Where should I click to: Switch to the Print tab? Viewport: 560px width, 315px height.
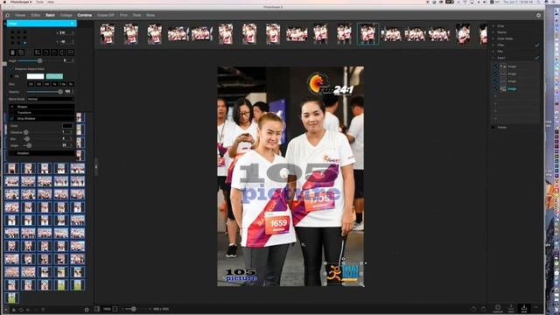point(123,16)
